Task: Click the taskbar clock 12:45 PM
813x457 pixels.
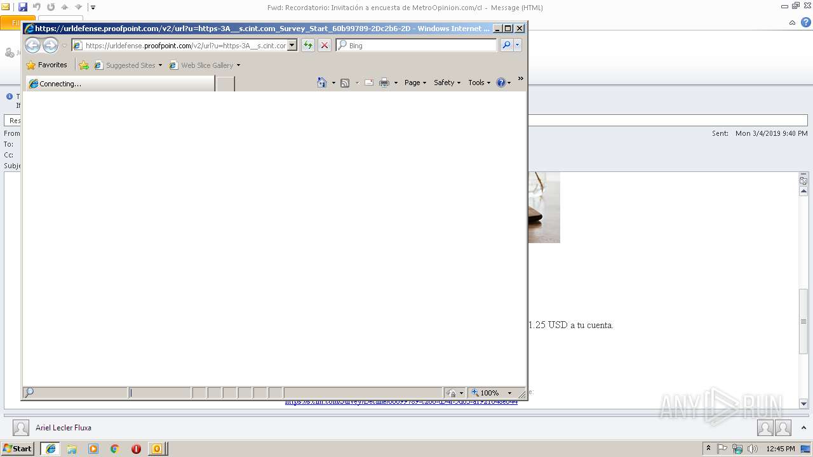Action: [781, 449]
